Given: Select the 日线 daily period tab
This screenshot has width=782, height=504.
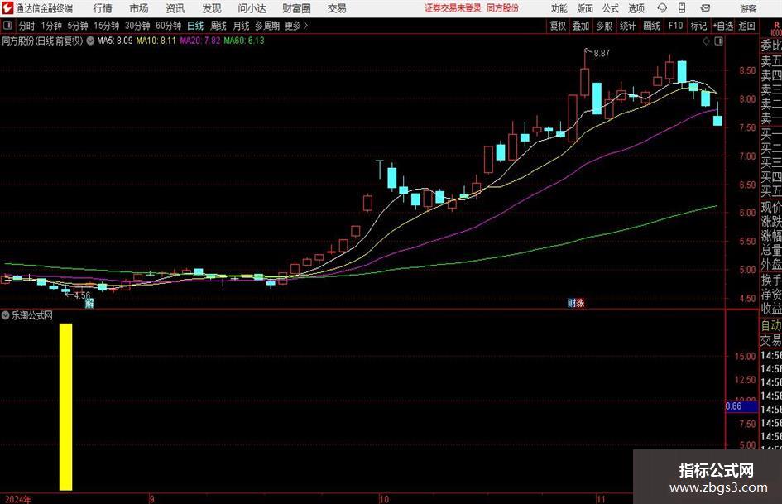Looking at the screenshot, I should click(x=195, y=26).
